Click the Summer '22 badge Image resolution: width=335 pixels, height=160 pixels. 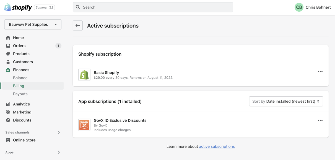pyautogui.click(x=45, y=7)
